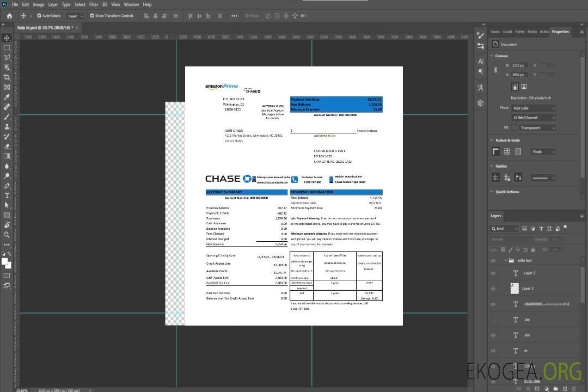Click the Home icon in options bar
588x392 pixels.
point(9,16)
